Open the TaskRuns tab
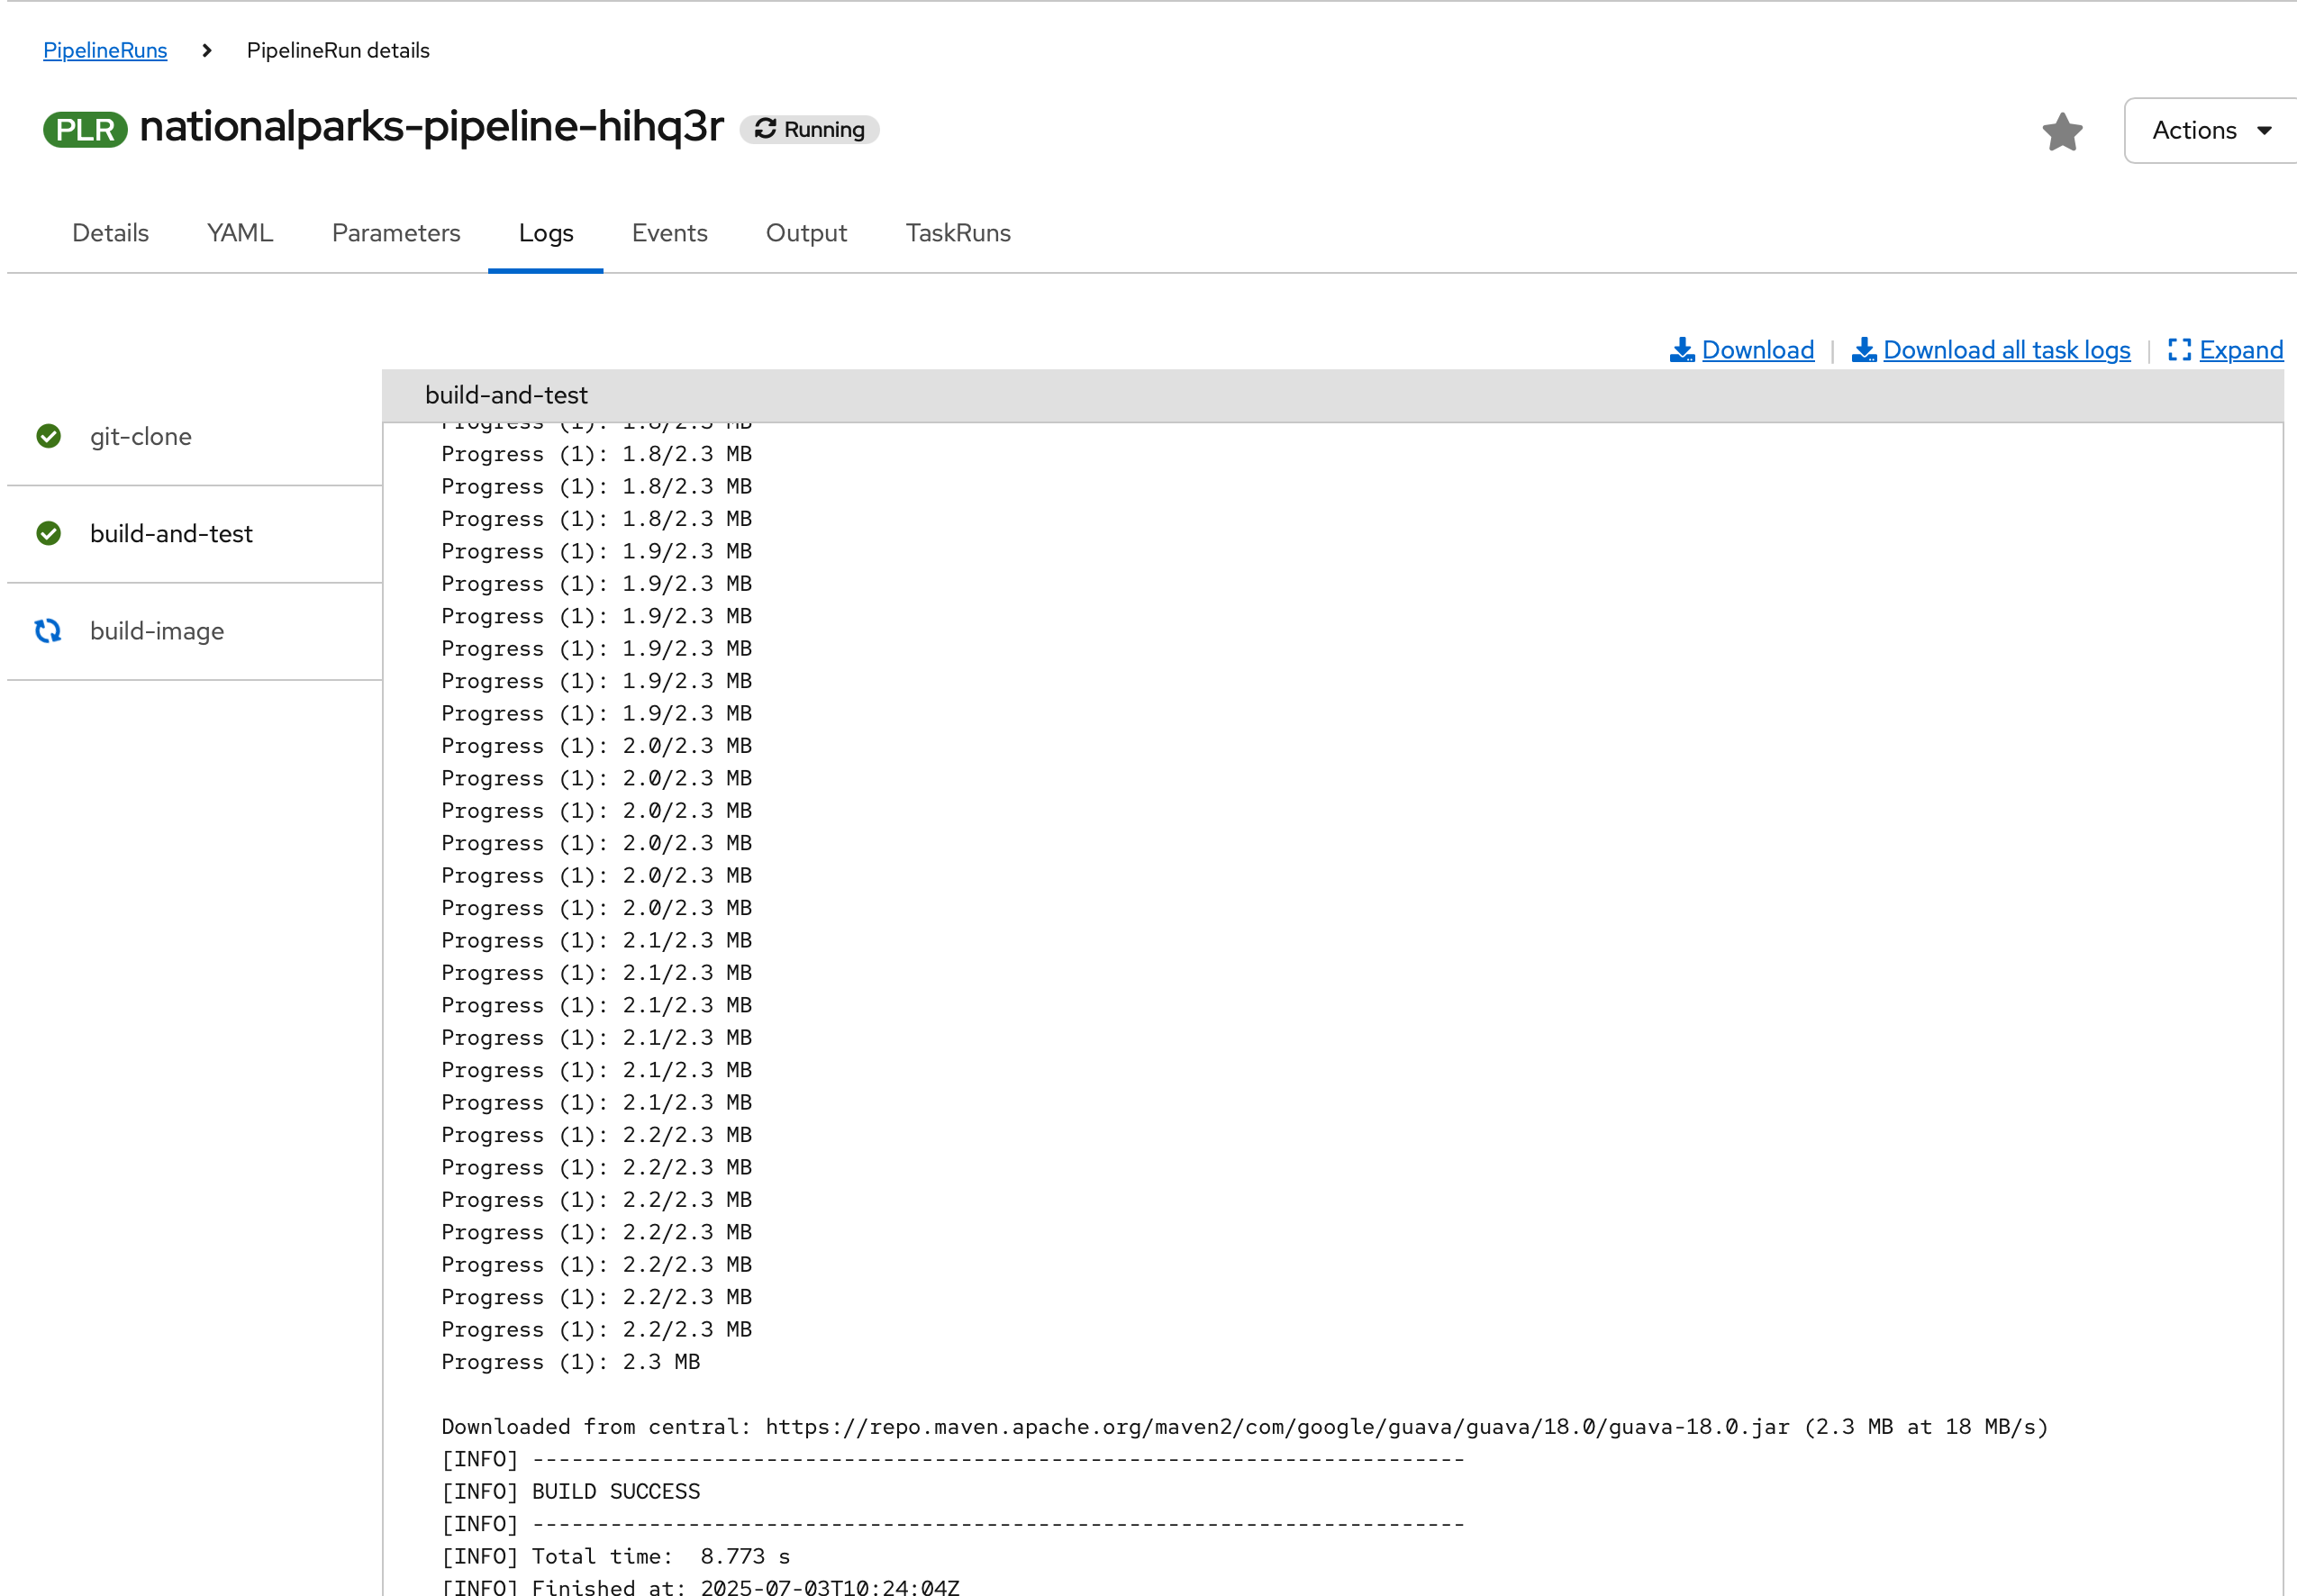 click(x=957, y=233)
